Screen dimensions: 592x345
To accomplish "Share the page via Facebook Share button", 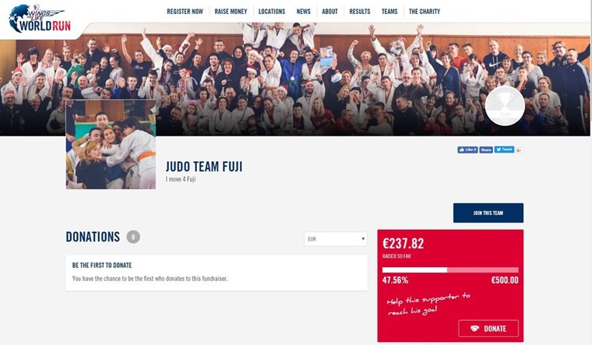I will tap(486, 150).
